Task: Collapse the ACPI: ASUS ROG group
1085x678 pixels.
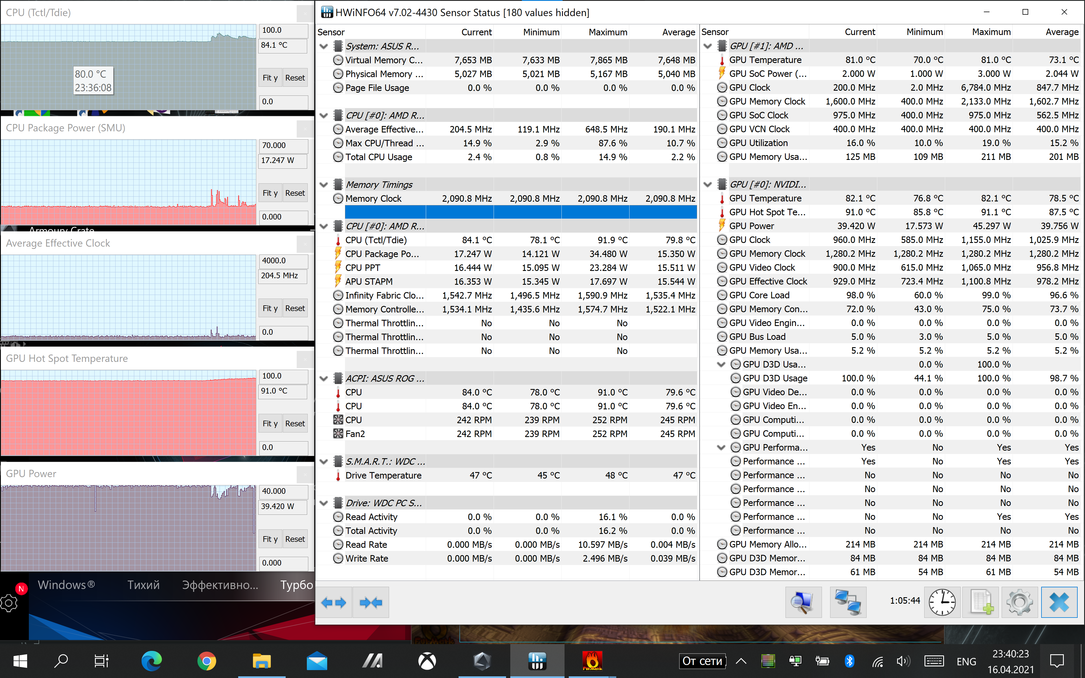Action: click(324, 379)
